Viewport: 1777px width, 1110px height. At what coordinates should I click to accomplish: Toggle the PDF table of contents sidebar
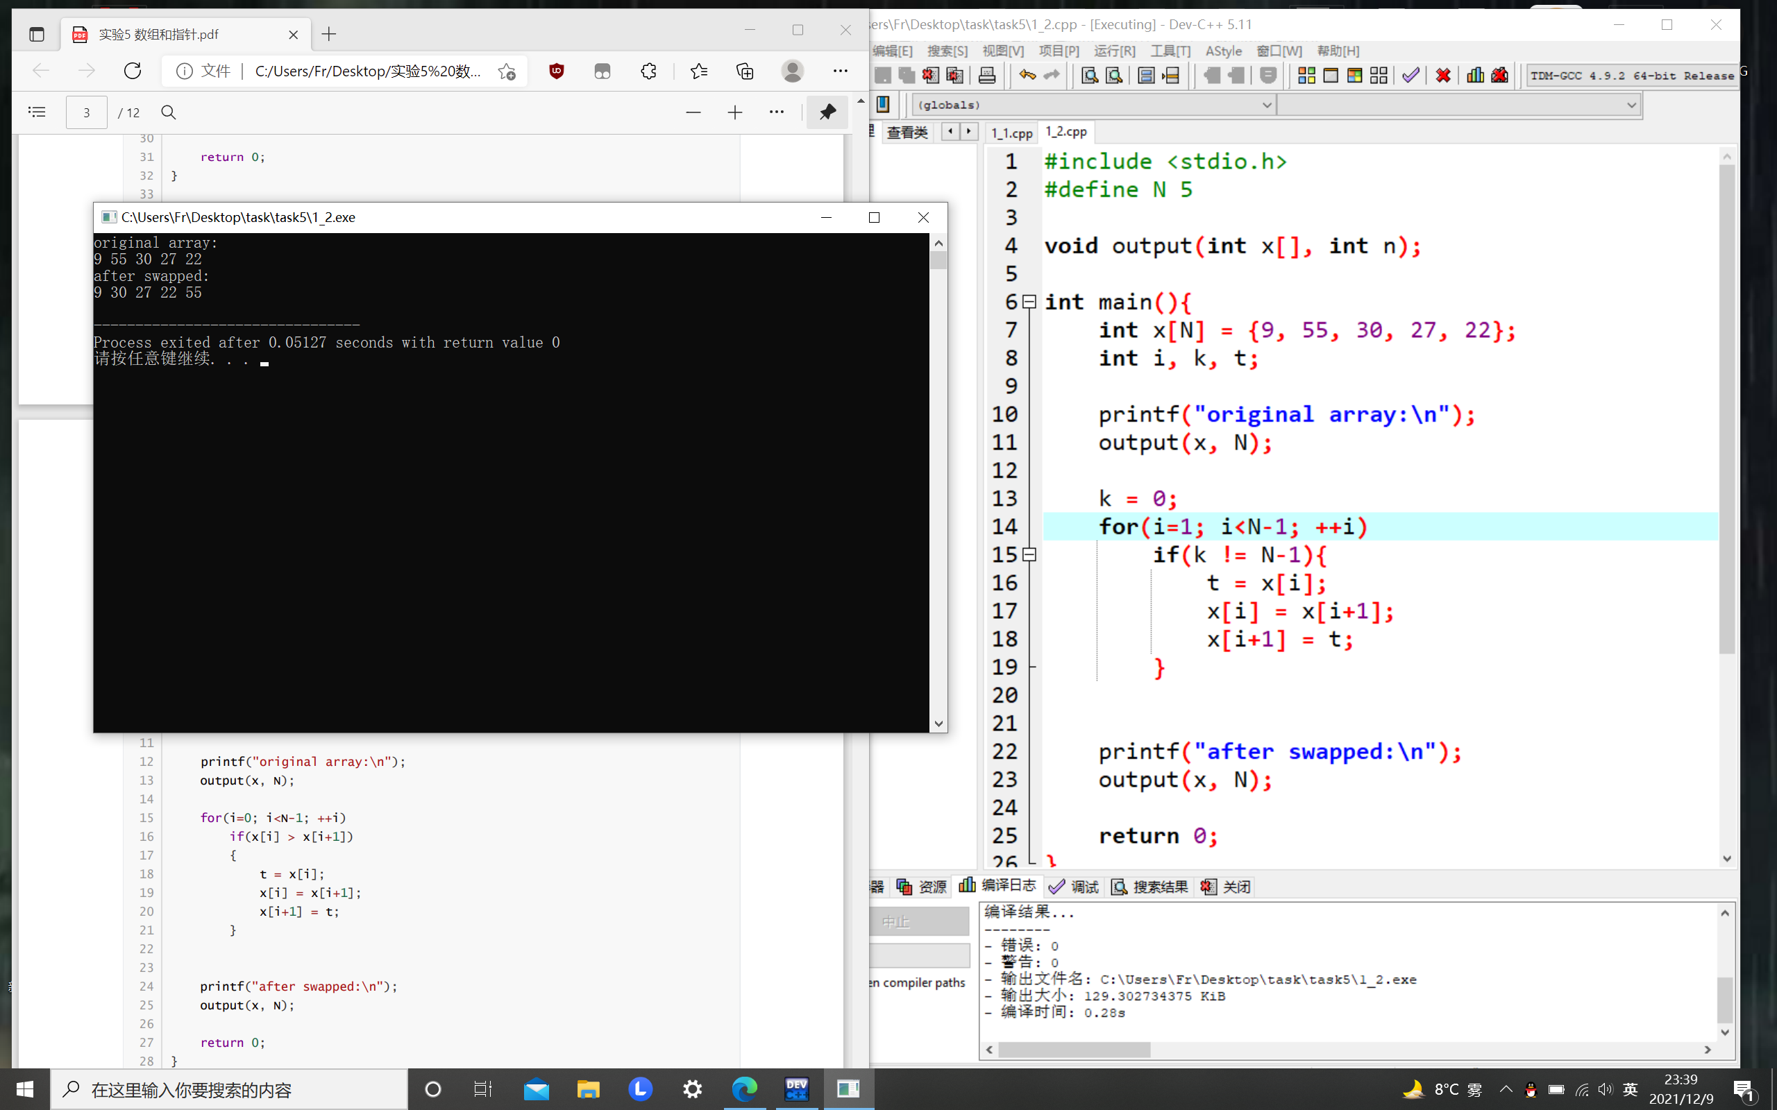coord(37,112)
